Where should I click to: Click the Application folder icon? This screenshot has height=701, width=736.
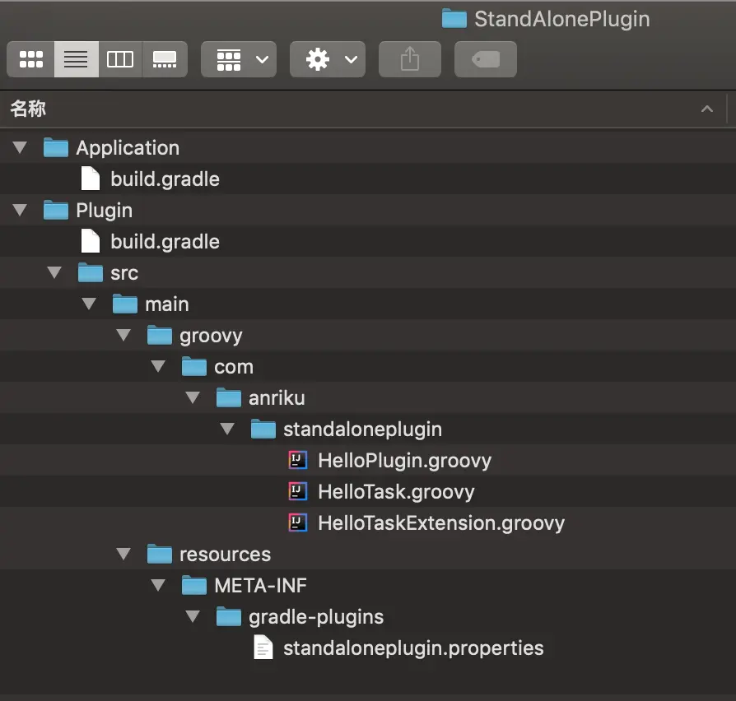(x=56, y=147)
